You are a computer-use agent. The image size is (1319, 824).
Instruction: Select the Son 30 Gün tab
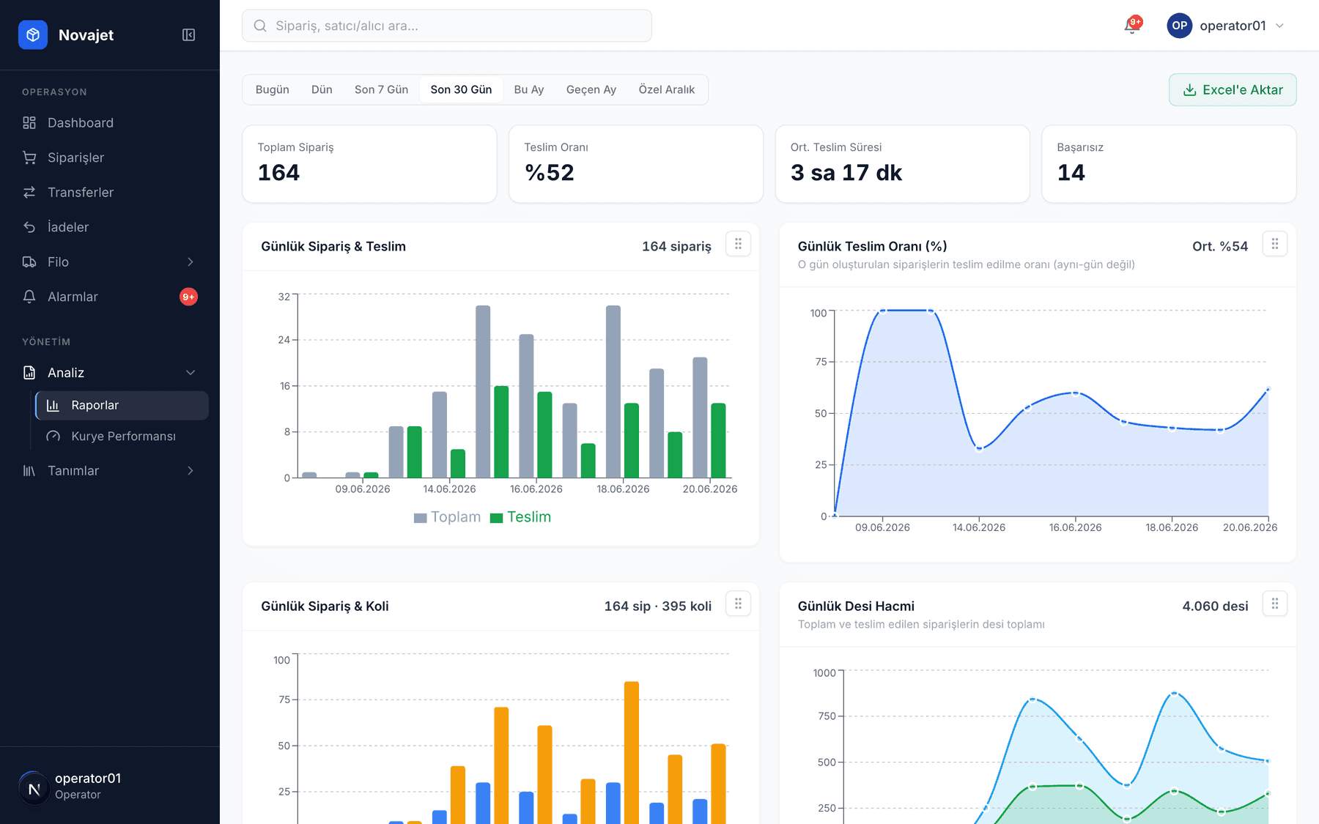click(x=461, y=89)
